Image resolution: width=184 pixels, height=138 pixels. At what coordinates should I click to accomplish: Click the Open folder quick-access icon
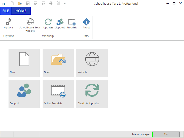(x=20, y=3)
